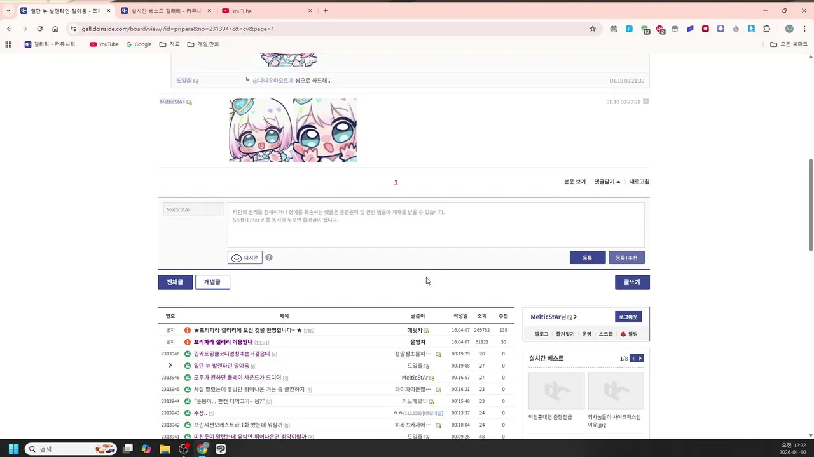Submit comment with 등록 button
Screen dimensions: 814x457
pyautogui.click(x=588, y=258)
